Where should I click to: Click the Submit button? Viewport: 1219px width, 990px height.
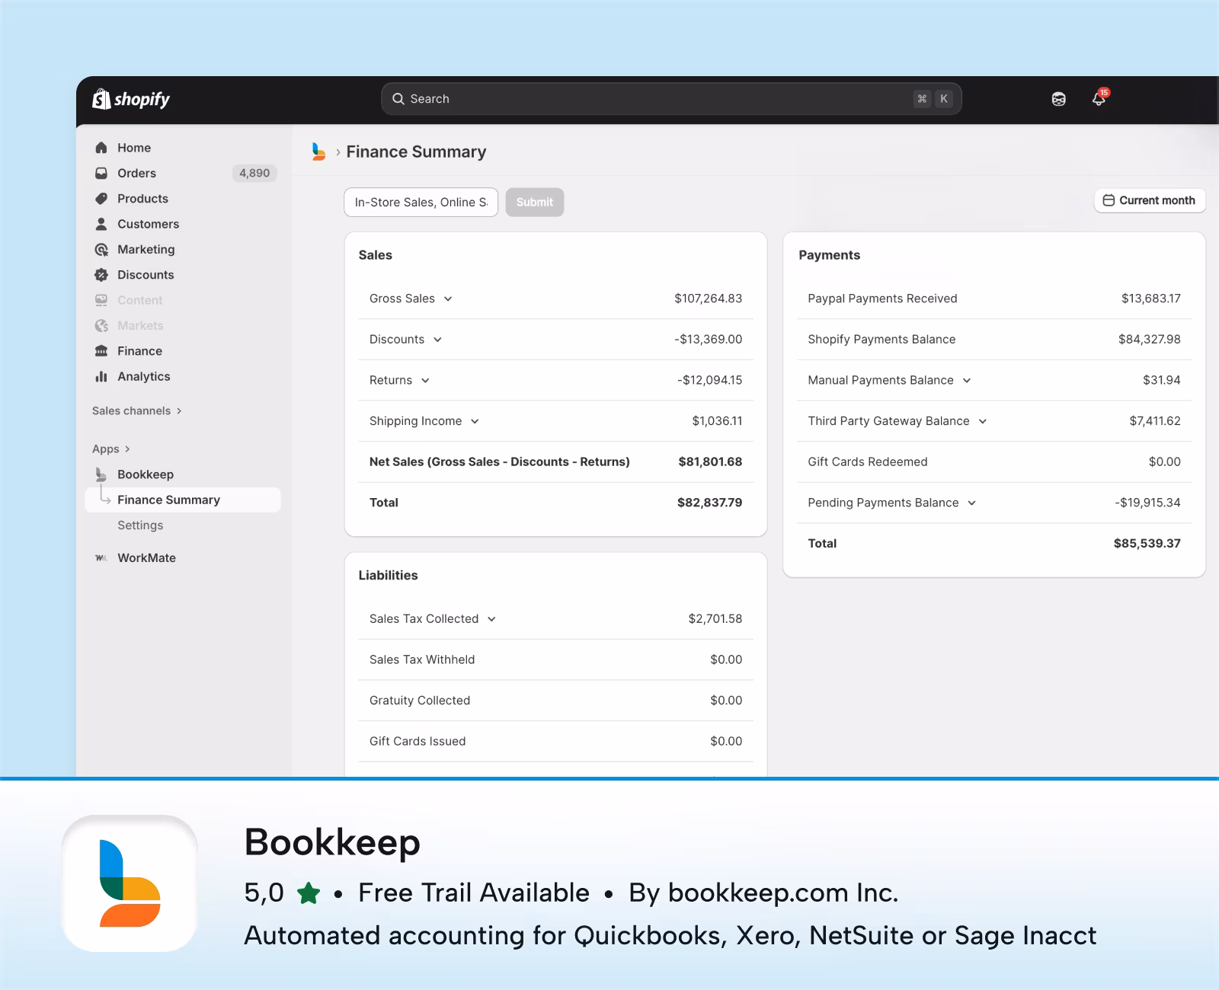click(x=535, y=203)
